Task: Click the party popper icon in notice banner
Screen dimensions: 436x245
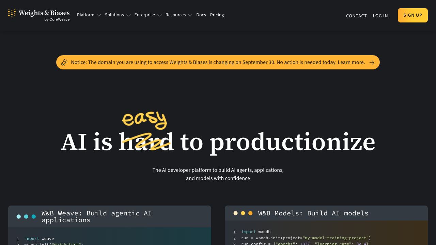Action: pos(64,62)
